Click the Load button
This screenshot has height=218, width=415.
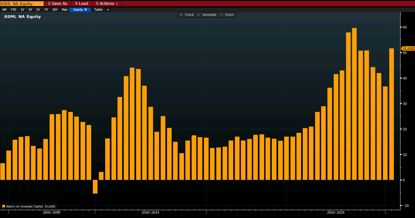82,3
